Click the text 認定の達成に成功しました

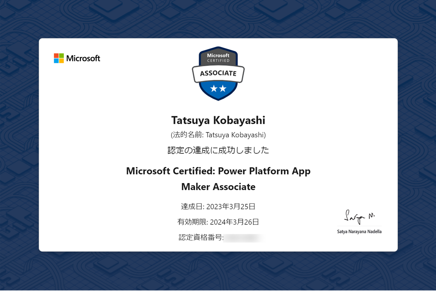pos(218,150)
